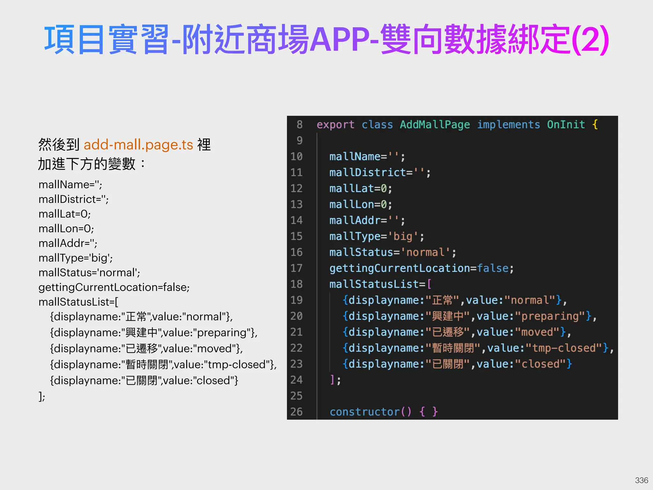Click code line 21 with value "moved"
This screenshot has height=490, width=653.
coord(457,332)
